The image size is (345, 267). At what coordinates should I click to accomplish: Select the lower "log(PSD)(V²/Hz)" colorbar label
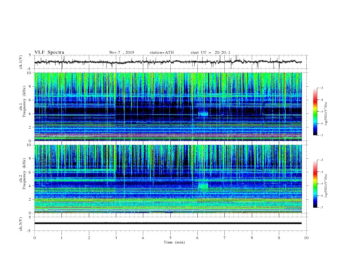326,186
